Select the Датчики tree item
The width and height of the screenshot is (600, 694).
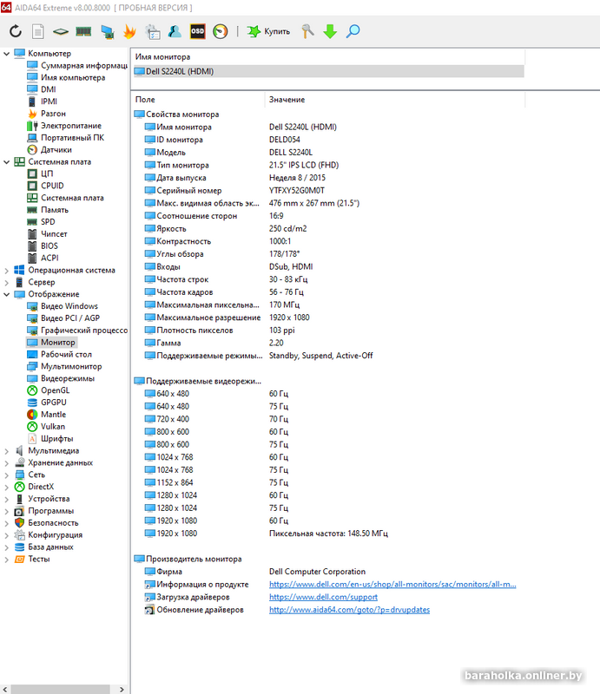[x=49, y=149]
